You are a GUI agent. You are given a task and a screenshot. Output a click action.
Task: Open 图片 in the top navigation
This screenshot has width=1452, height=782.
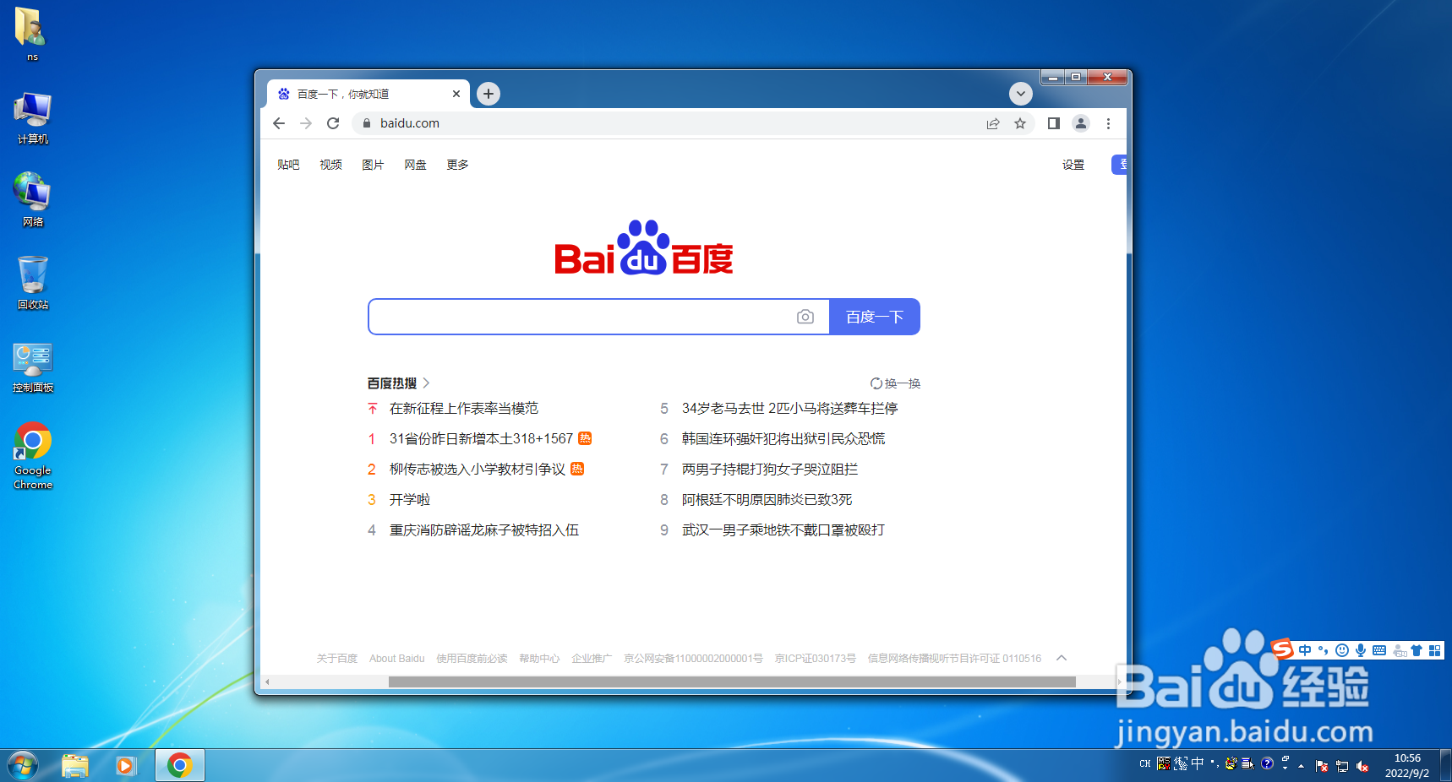(x=373, y=165)
